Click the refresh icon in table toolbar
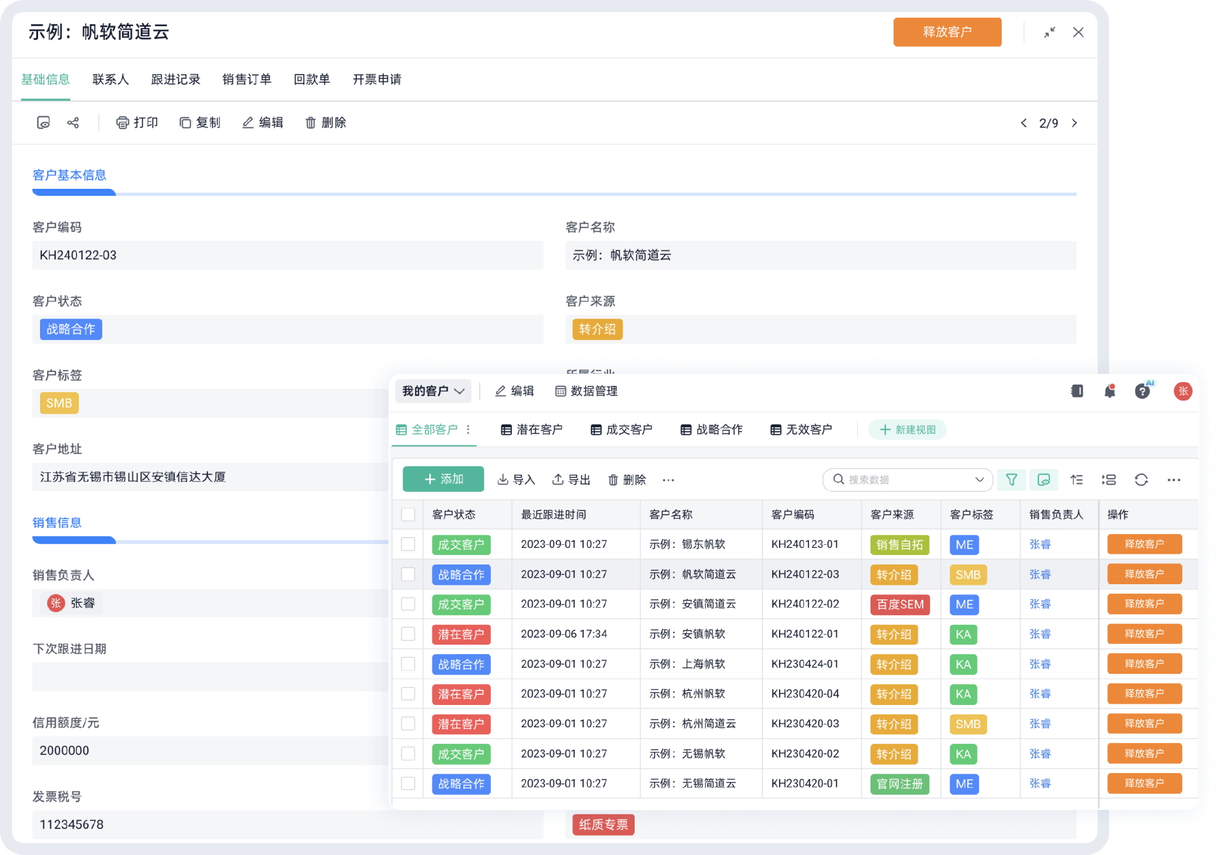The width and height of the screenshot is (1221, 855). [x=1142, y=480]
